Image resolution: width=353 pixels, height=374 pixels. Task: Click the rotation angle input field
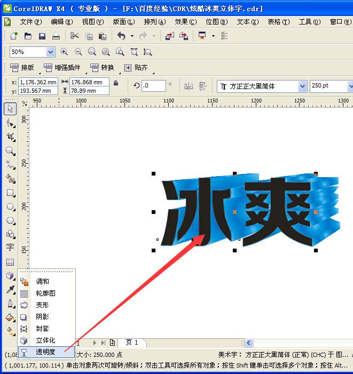pos(154,85)
